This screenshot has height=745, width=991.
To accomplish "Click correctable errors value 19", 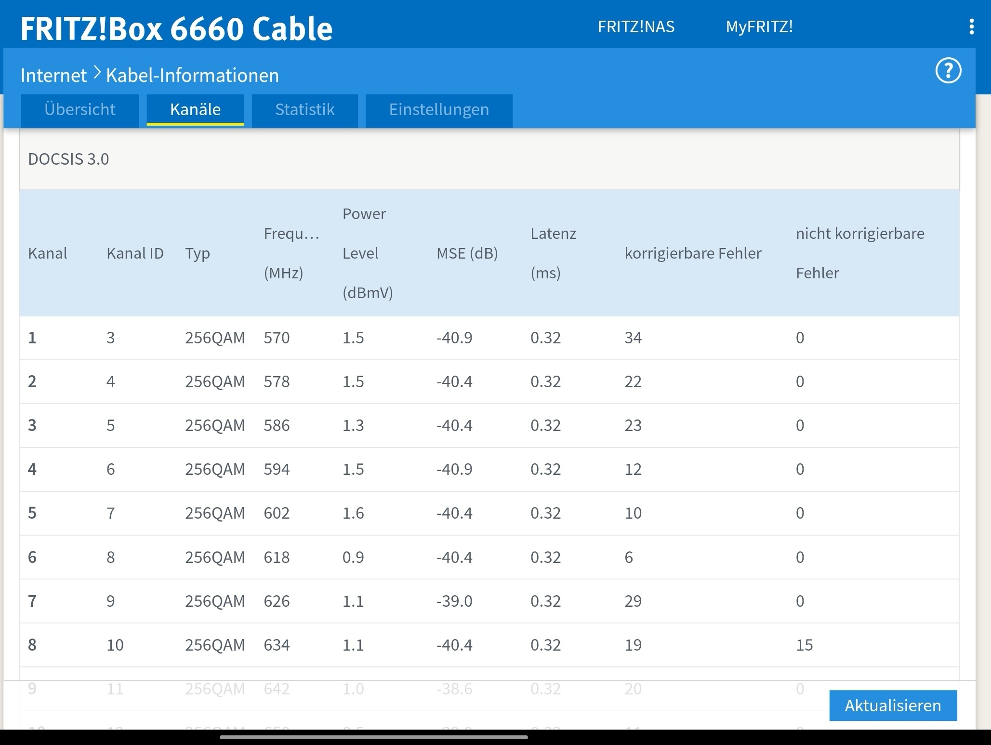I will pos(633,645).
